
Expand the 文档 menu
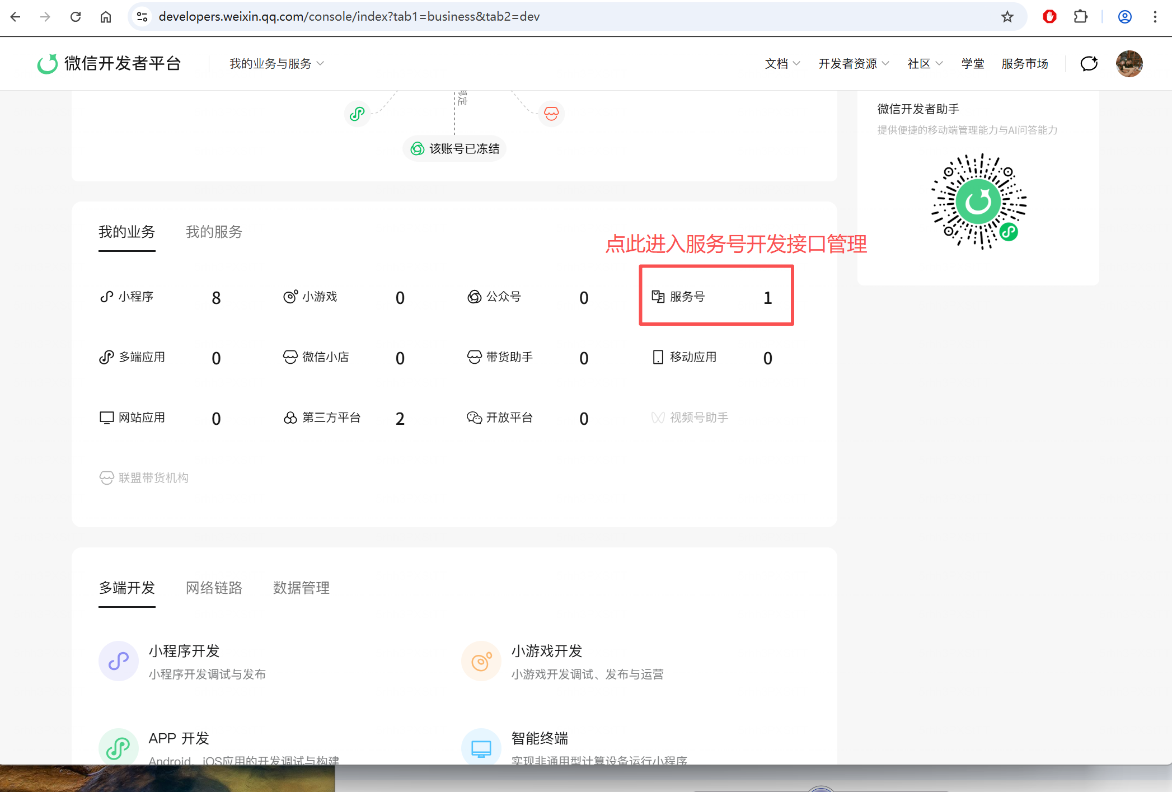pyautogui.click(x=782, y=64)
